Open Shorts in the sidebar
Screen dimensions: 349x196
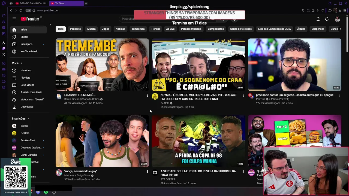pyautogui.click(x=28, y=37)
